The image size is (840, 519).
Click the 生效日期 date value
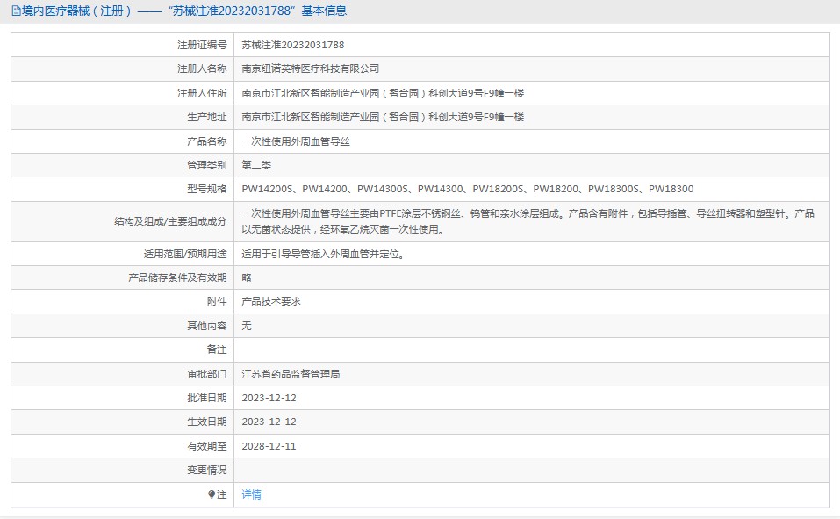coord(269,422)
